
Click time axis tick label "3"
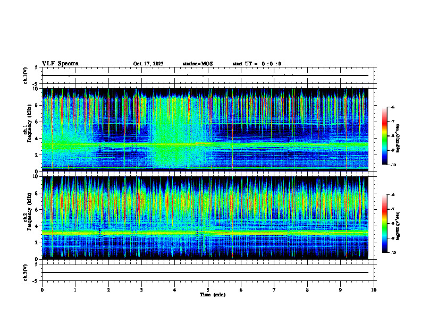click(141, 290)
